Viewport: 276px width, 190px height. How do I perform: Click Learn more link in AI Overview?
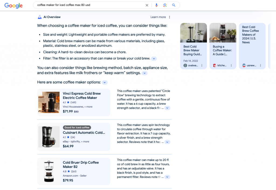[158, 17]
